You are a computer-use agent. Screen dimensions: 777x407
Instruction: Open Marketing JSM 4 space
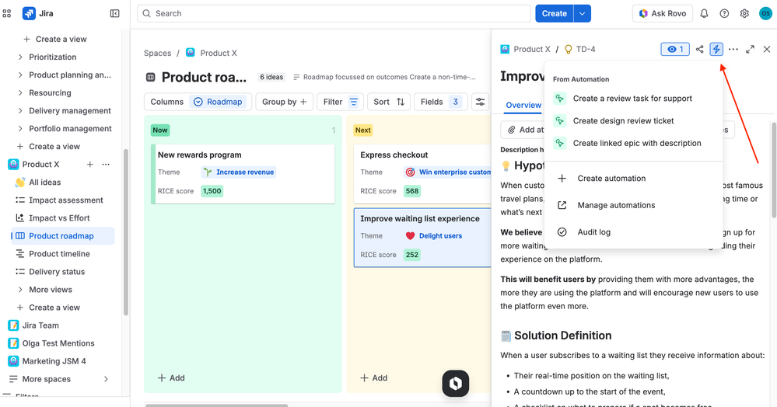54,361
